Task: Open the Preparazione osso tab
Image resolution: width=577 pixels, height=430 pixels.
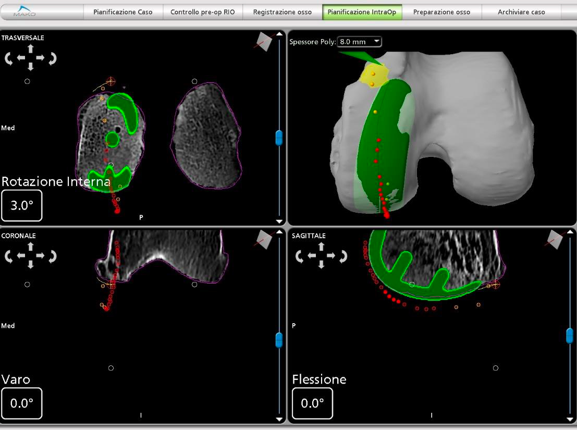Action: [441, 12]
